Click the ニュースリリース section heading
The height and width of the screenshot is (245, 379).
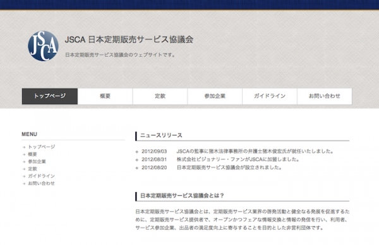click(x=161, y=135)
